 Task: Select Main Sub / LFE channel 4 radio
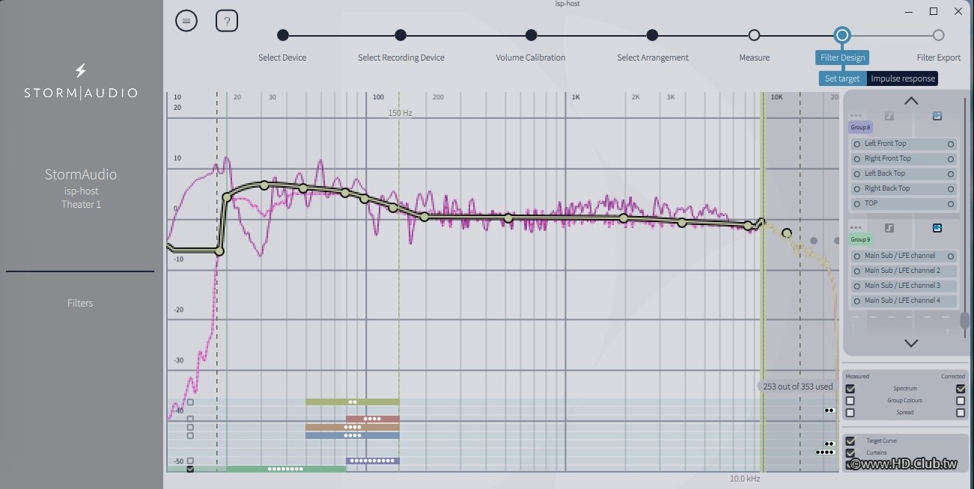click(856, 301)
